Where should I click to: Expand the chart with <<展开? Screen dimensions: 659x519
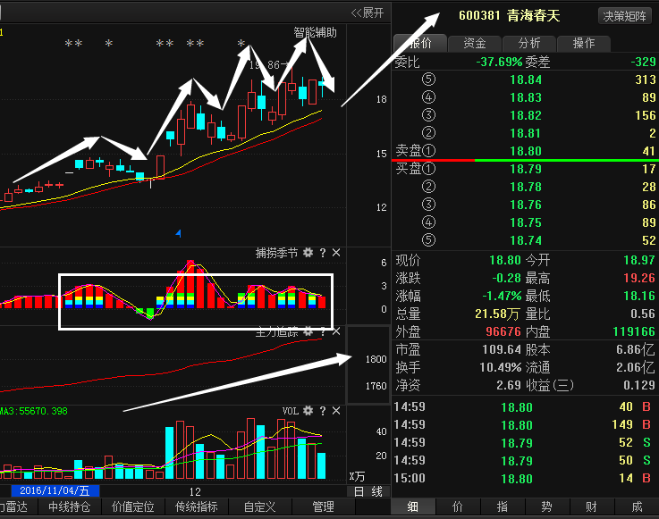(x=367, y=13)
